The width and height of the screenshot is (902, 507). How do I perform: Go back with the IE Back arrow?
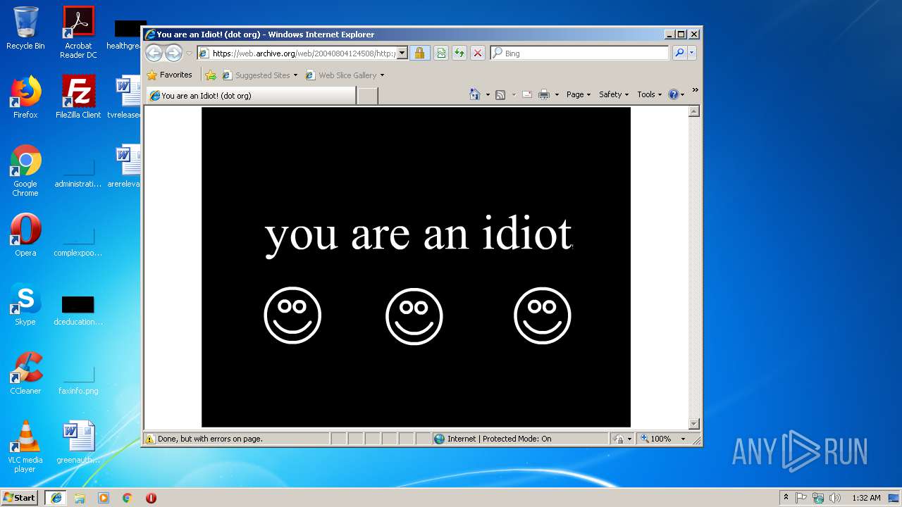[x=154, y=53]
